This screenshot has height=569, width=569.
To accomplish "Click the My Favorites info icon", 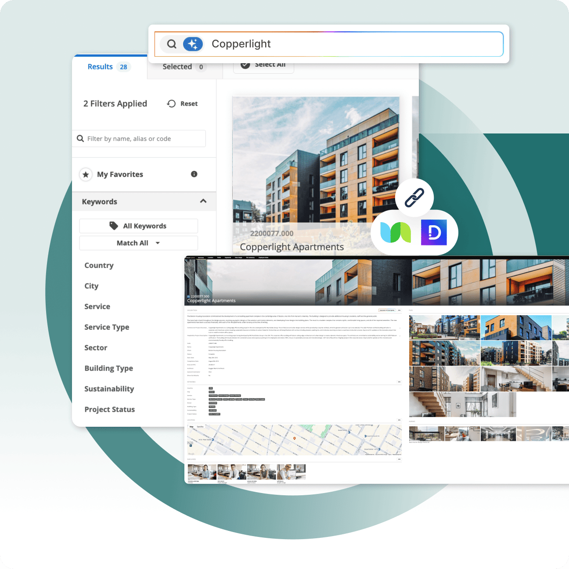I will (x=194, y=174).
